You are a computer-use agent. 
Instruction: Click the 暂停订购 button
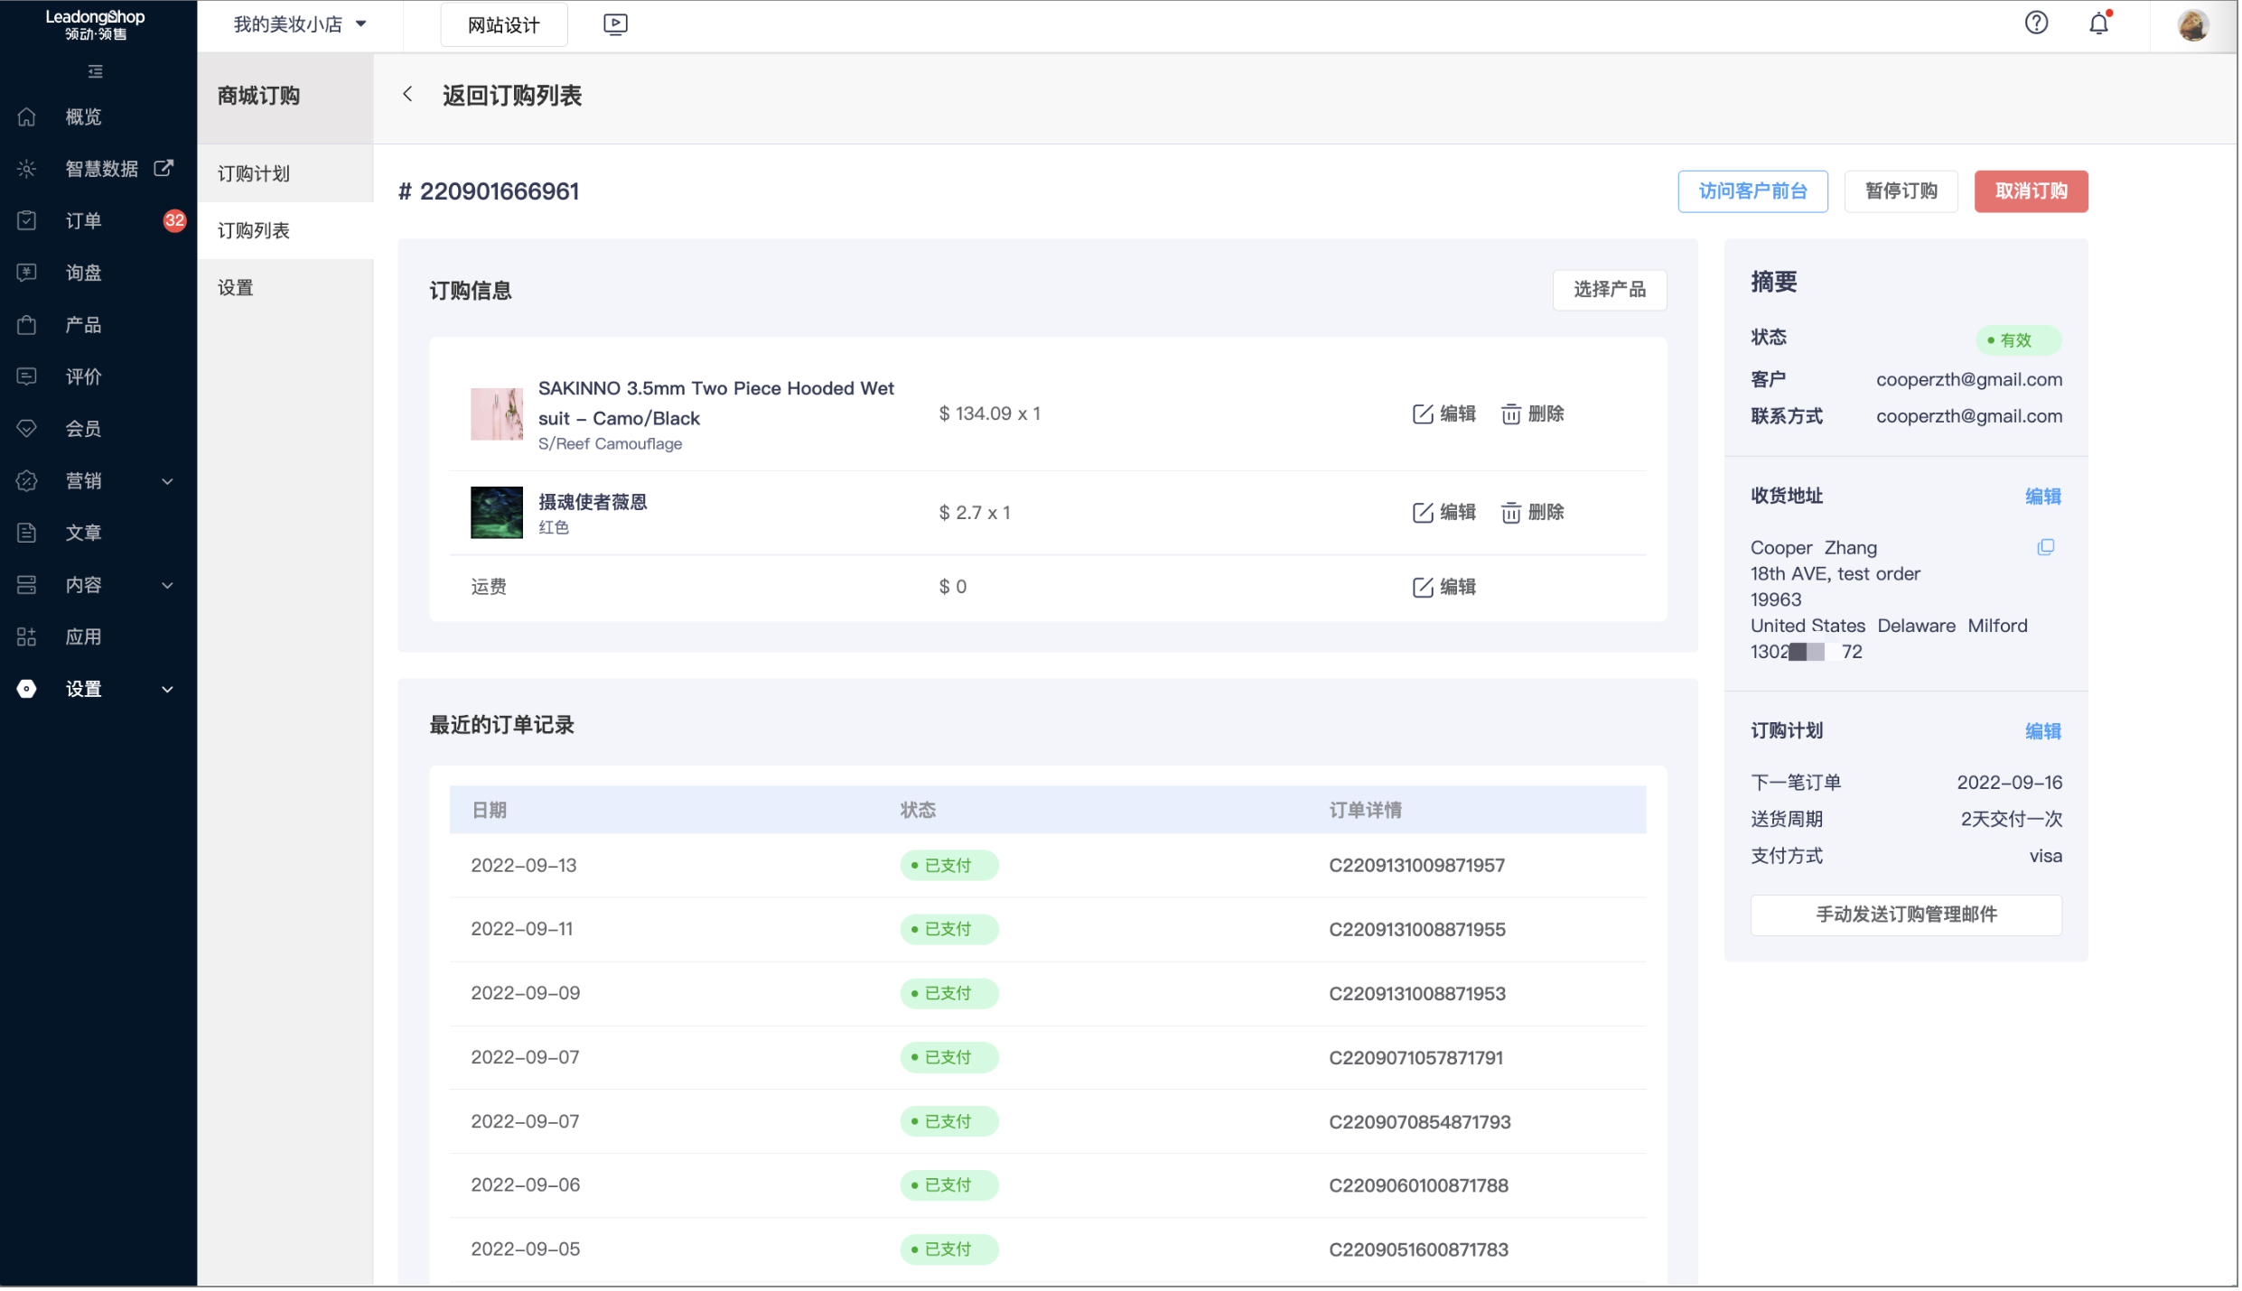tap(1901, 191)
